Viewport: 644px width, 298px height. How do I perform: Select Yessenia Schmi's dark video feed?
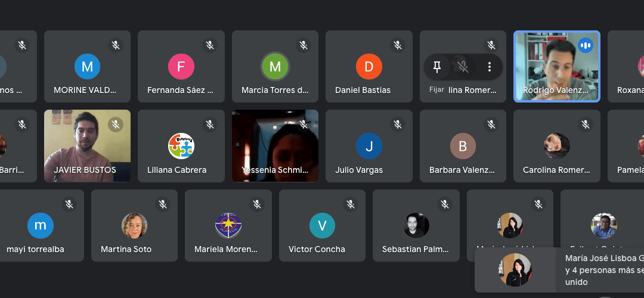(275, 145)
